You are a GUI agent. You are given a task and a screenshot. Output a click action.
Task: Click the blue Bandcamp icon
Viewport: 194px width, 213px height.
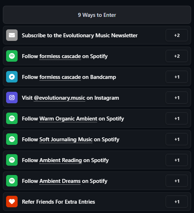pyautogui.click(x=12, y=77)
